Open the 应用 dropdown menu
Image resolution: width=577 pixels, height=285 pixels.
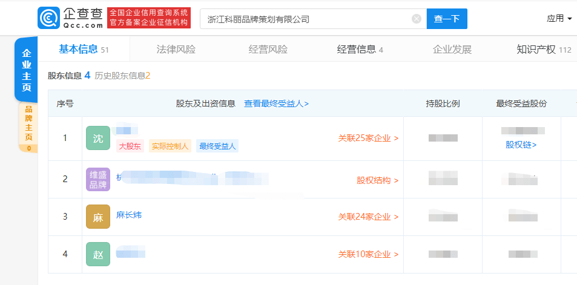point(559,19)
